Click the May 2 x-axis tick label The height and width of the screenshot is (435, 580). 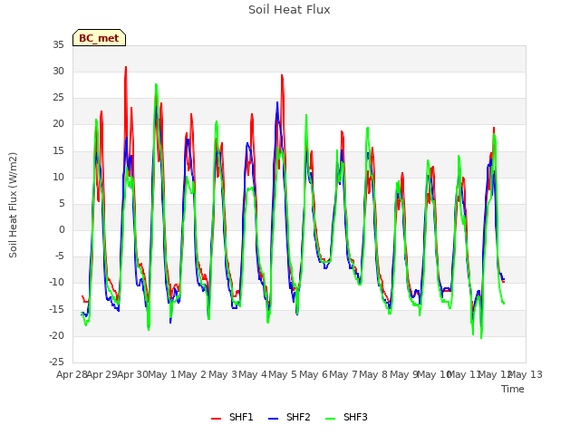point(192,374)
